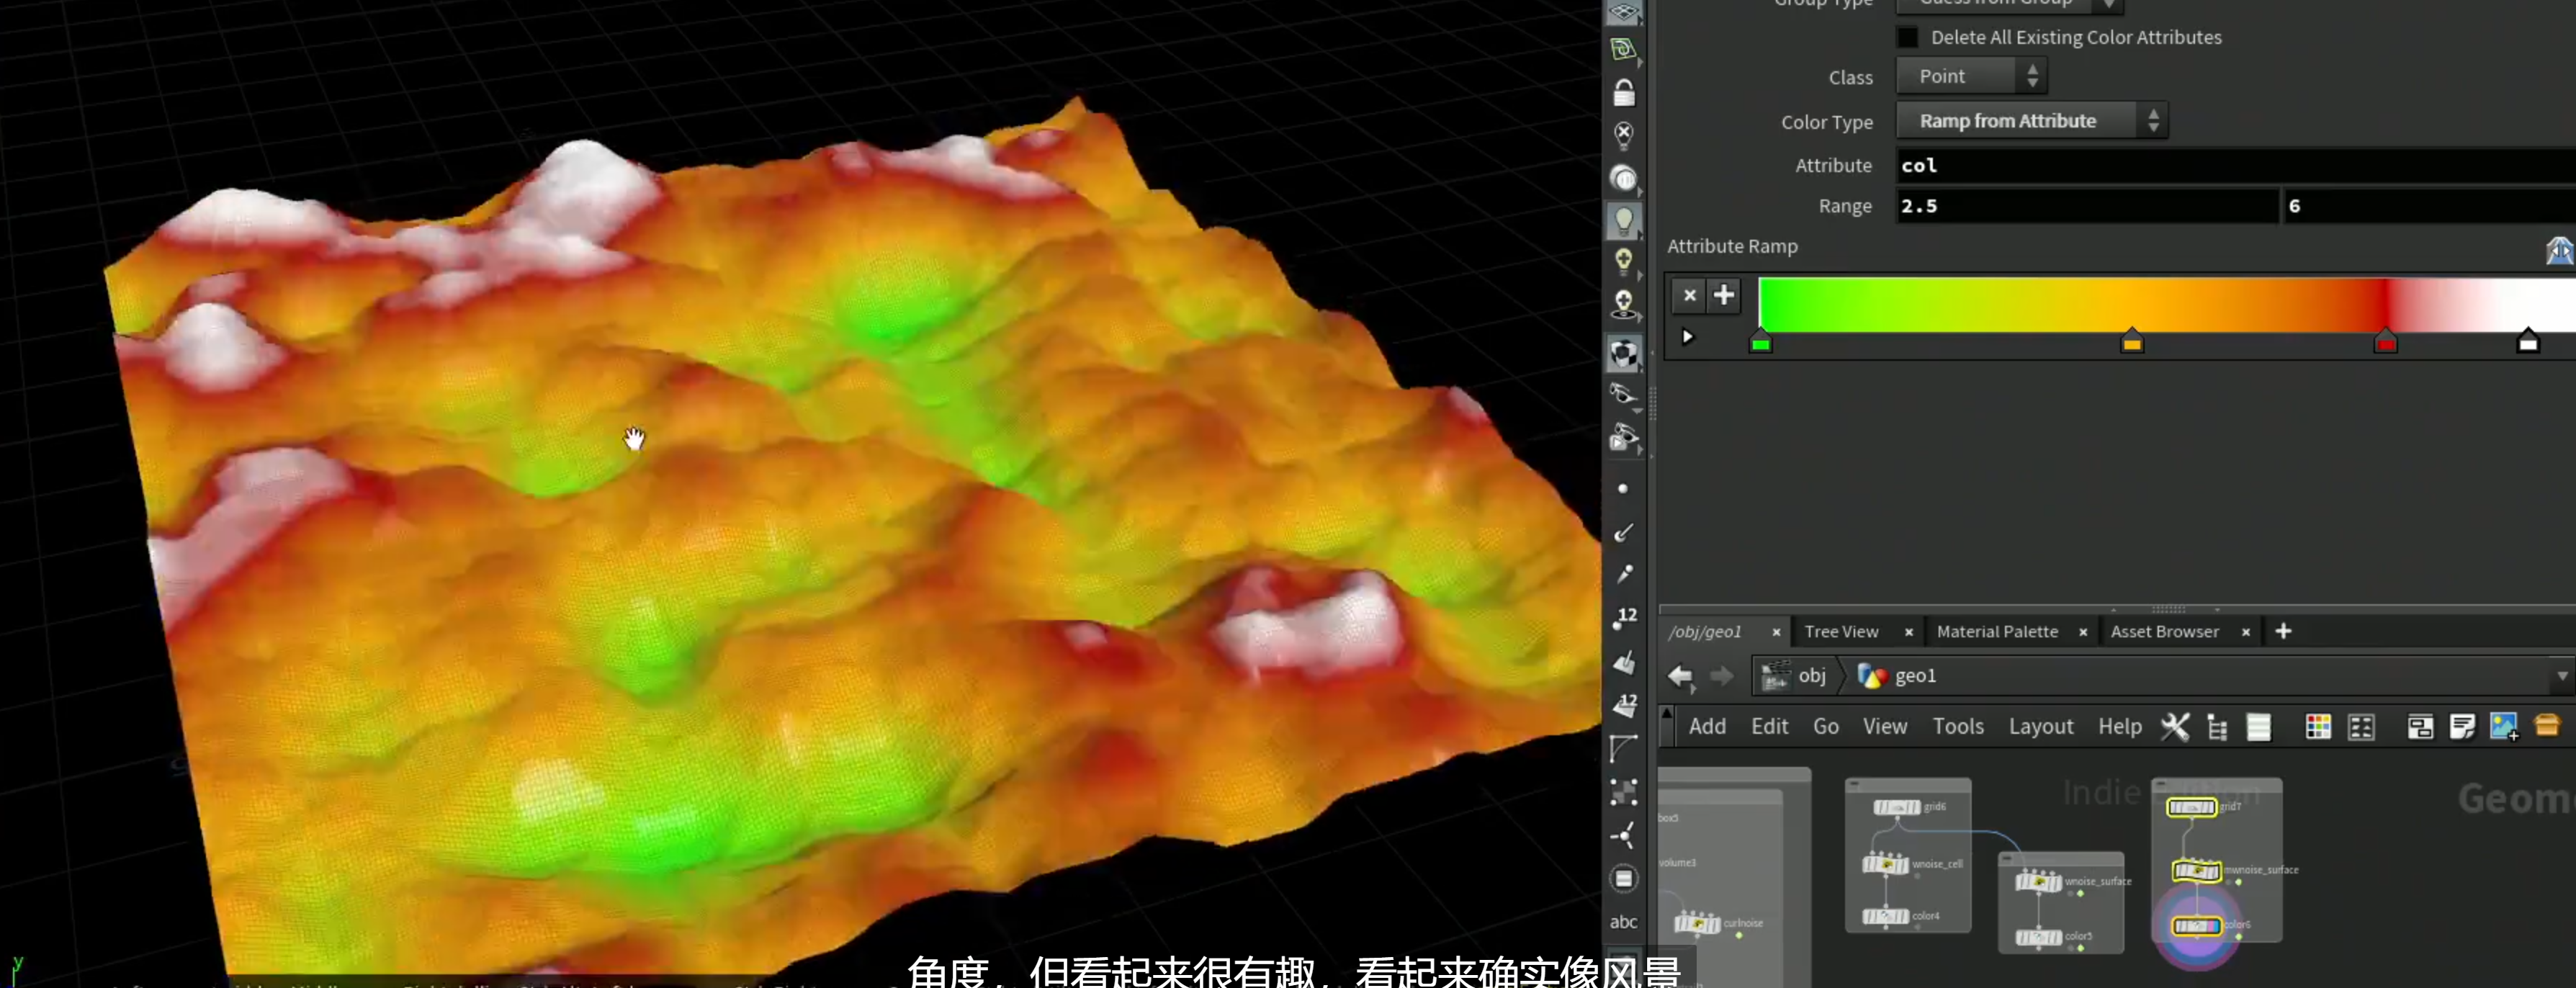Switch to the Asset Browser tab

[x=2164, y=632]
